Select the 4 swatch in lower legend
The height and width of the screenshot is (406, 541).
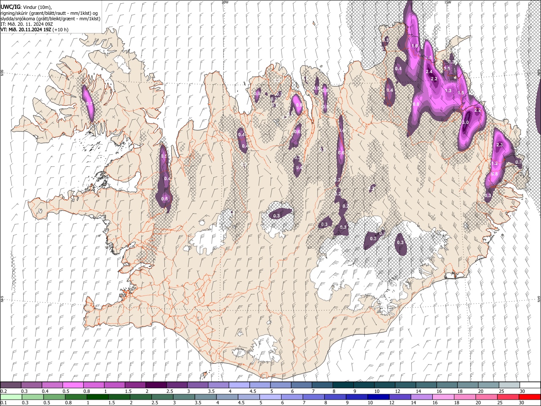pos(227,397)
